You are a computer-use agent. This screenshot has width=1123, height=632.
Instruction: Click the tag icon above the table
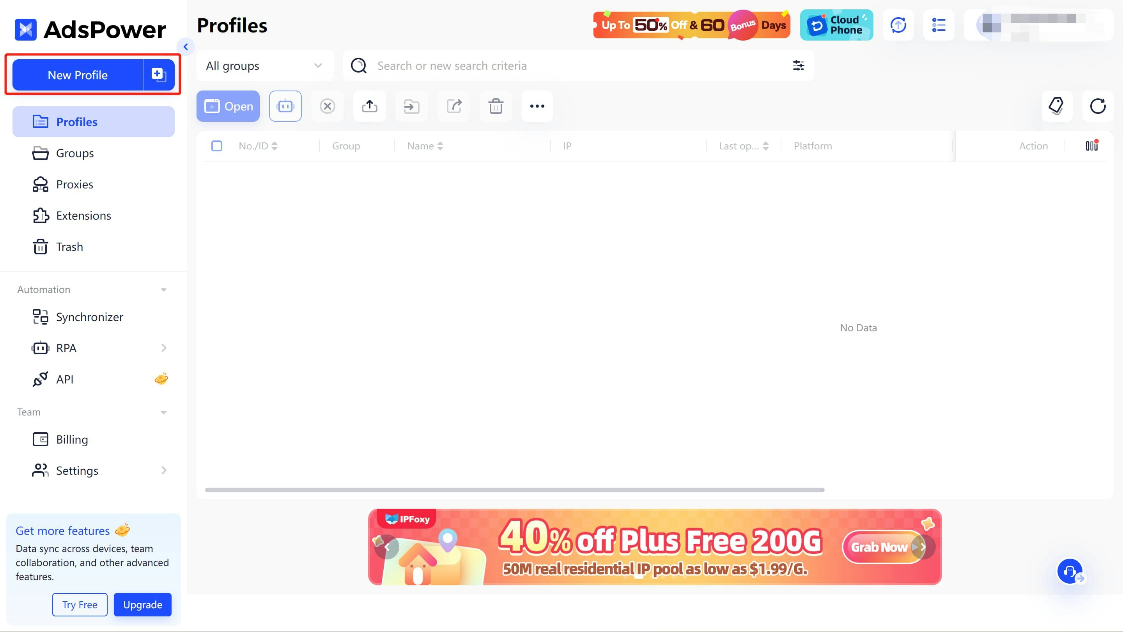[1056, 106]
